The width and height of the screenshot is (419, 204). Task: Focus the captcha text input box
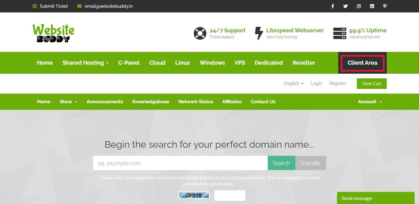click(230, 196)
